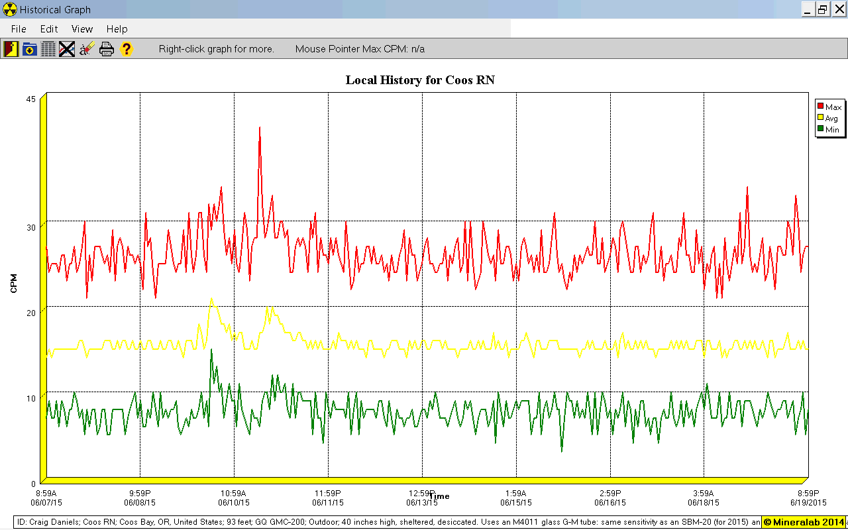The image size is (848, 530).
Task: Click the text eraser annotation icon
Action: click(87, 49)
